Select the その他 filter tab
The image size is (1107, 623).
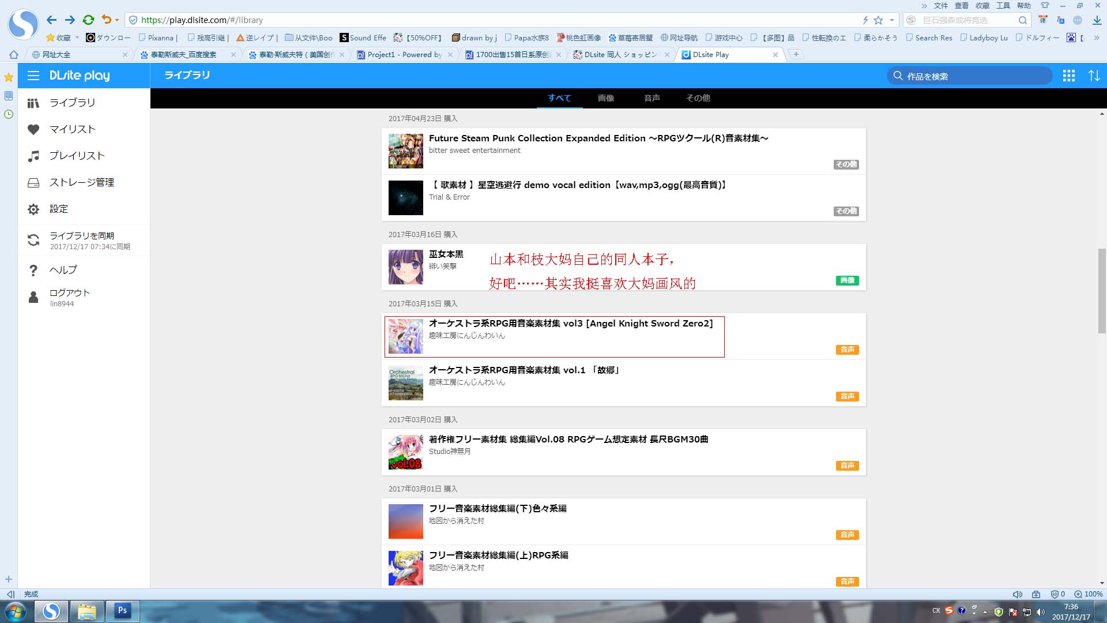point(698,98)
